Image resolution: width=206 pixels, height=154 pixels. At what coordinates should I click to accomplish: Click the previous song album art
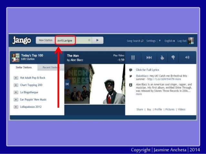coord(77,84)
